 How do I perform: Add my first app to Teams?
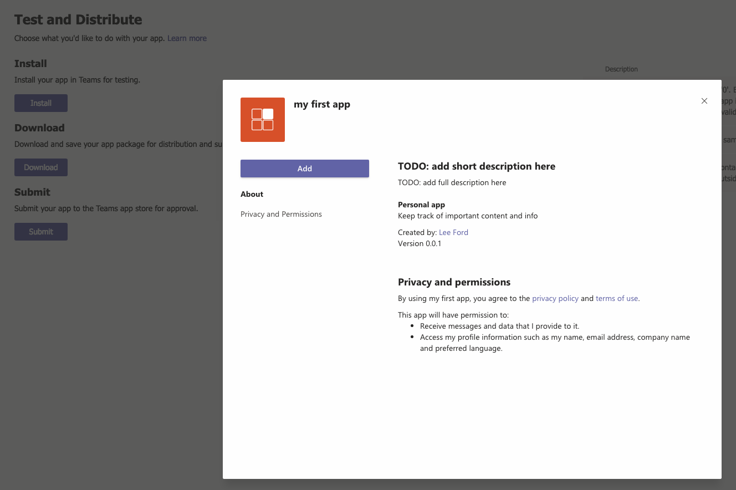(x=305, y=169)
